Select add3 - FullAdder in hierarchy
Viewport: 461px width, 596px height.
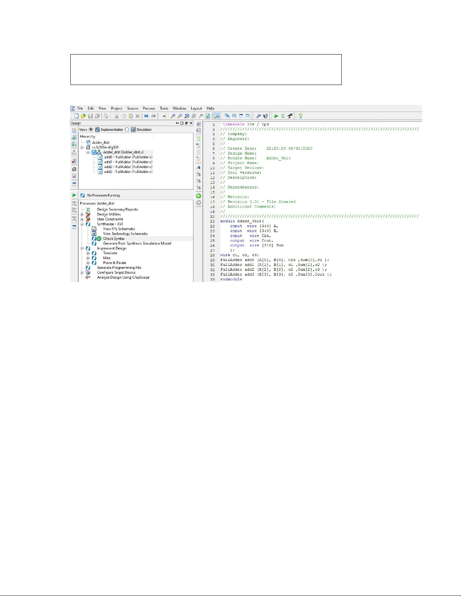tap(128, 172)
